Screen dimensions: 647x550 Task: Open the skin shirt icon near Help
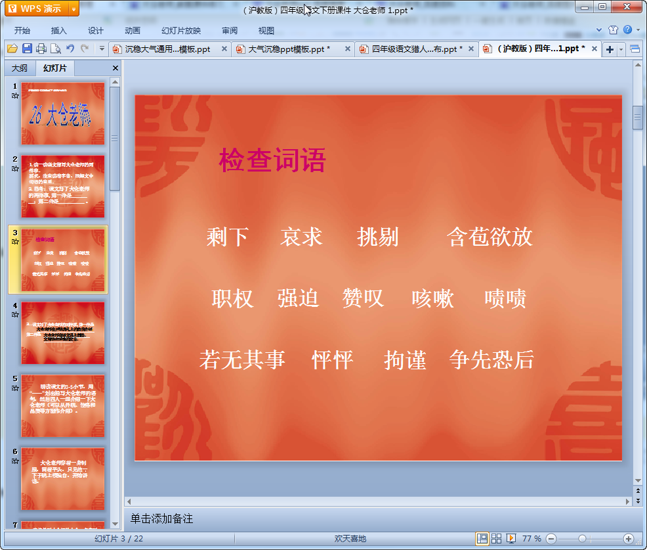(613, 30)
